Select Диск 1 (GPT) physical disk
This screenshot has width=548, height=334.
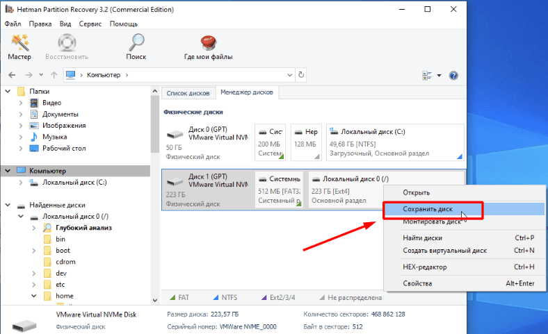(x=208, y=190)
